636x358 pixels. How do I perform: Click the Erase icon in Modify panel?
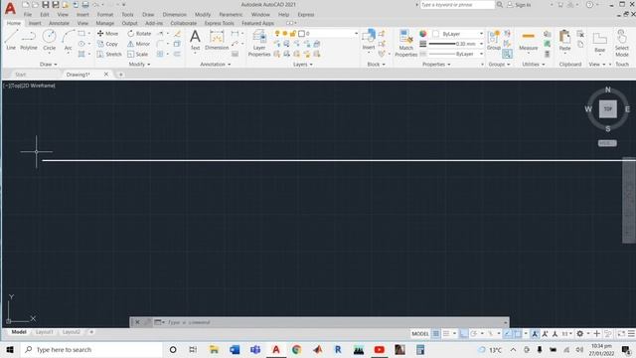pos(177,33)
